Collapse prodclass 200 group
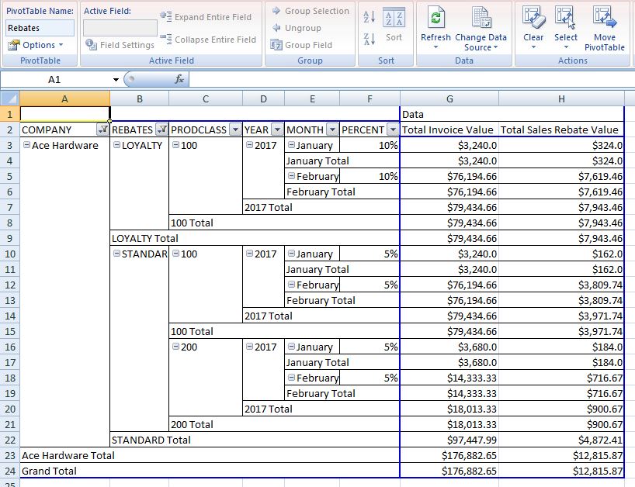The image size is (635, 487). coord(175,346)
